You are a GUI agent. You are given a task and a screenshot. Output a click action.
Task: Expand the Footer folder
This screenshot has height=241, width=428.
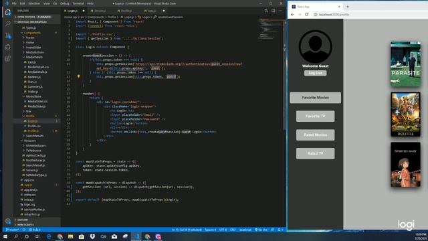click(29, 37)
